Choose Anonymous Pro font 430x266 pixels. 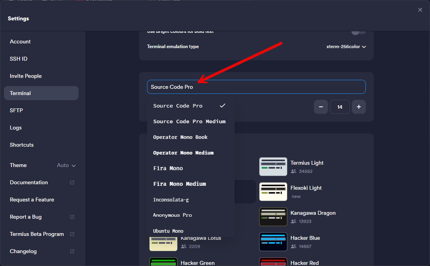point(191,215)
